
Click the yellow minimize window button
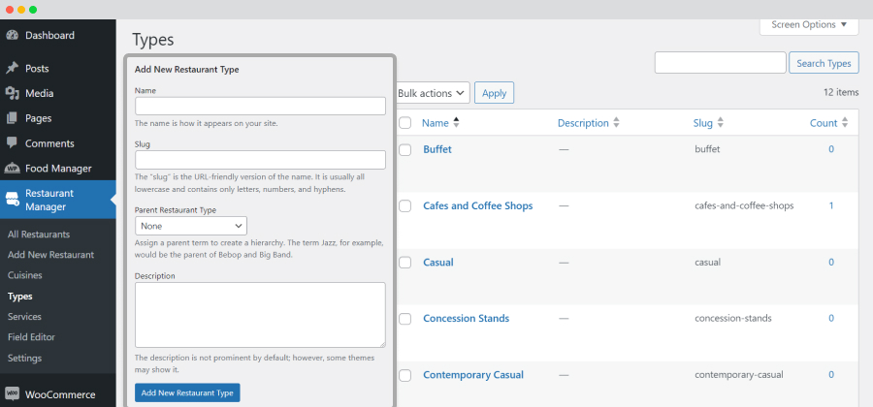pyautogui.click(x=21, y=10)
